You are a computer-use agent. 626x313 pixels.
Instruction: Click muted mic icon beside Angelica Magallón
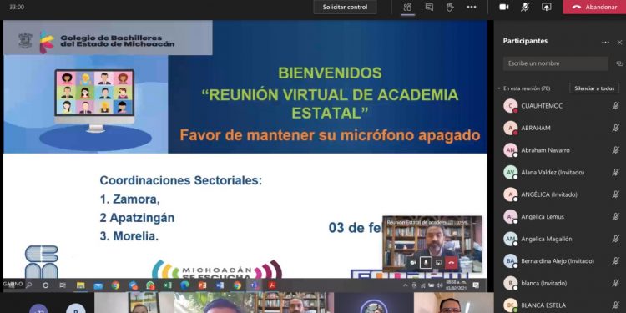point(616,239)
